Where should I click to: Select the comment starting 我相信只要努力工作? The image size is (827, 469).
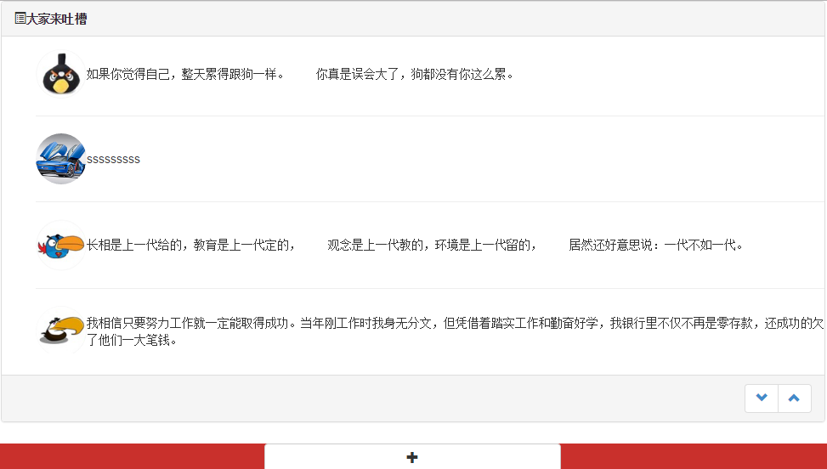click(x=456, y=331)
